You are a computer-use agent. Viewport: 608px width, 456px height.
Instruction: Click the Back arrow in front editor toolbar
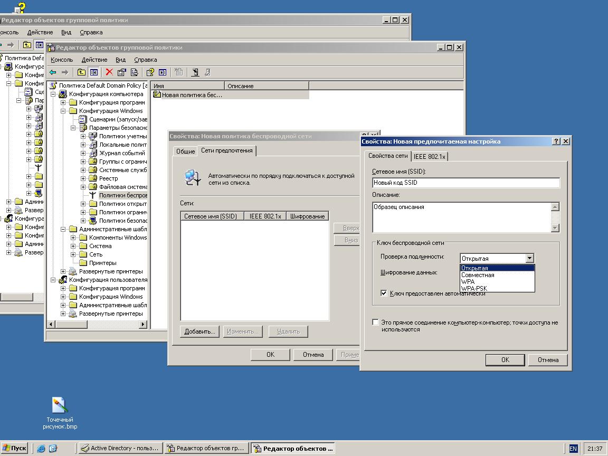(x=53, y=72)
